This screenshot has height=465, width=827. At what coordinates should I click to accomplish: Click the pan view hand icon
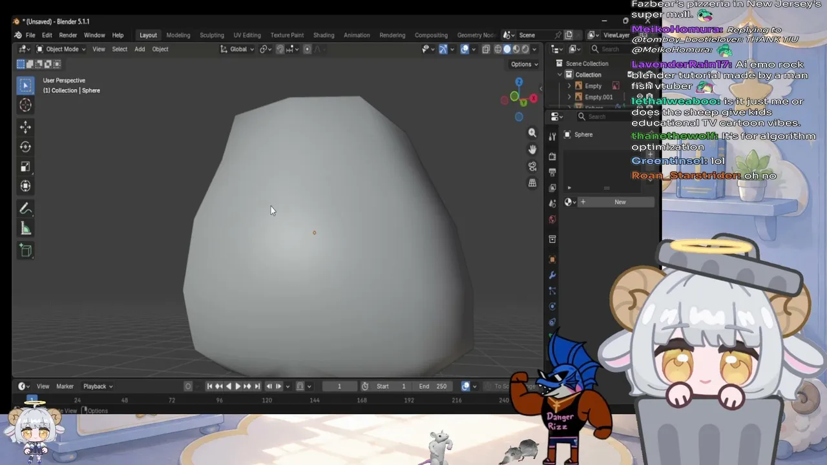[532, 149]
